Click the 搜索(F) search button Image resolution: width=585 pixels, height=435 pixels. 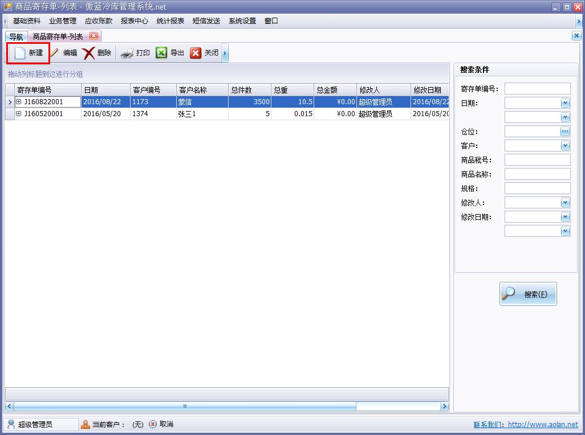527,294
